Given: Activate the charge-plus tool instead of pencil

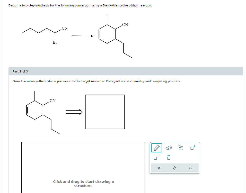Looking at the screenshot, I should (x=192, y=148).
